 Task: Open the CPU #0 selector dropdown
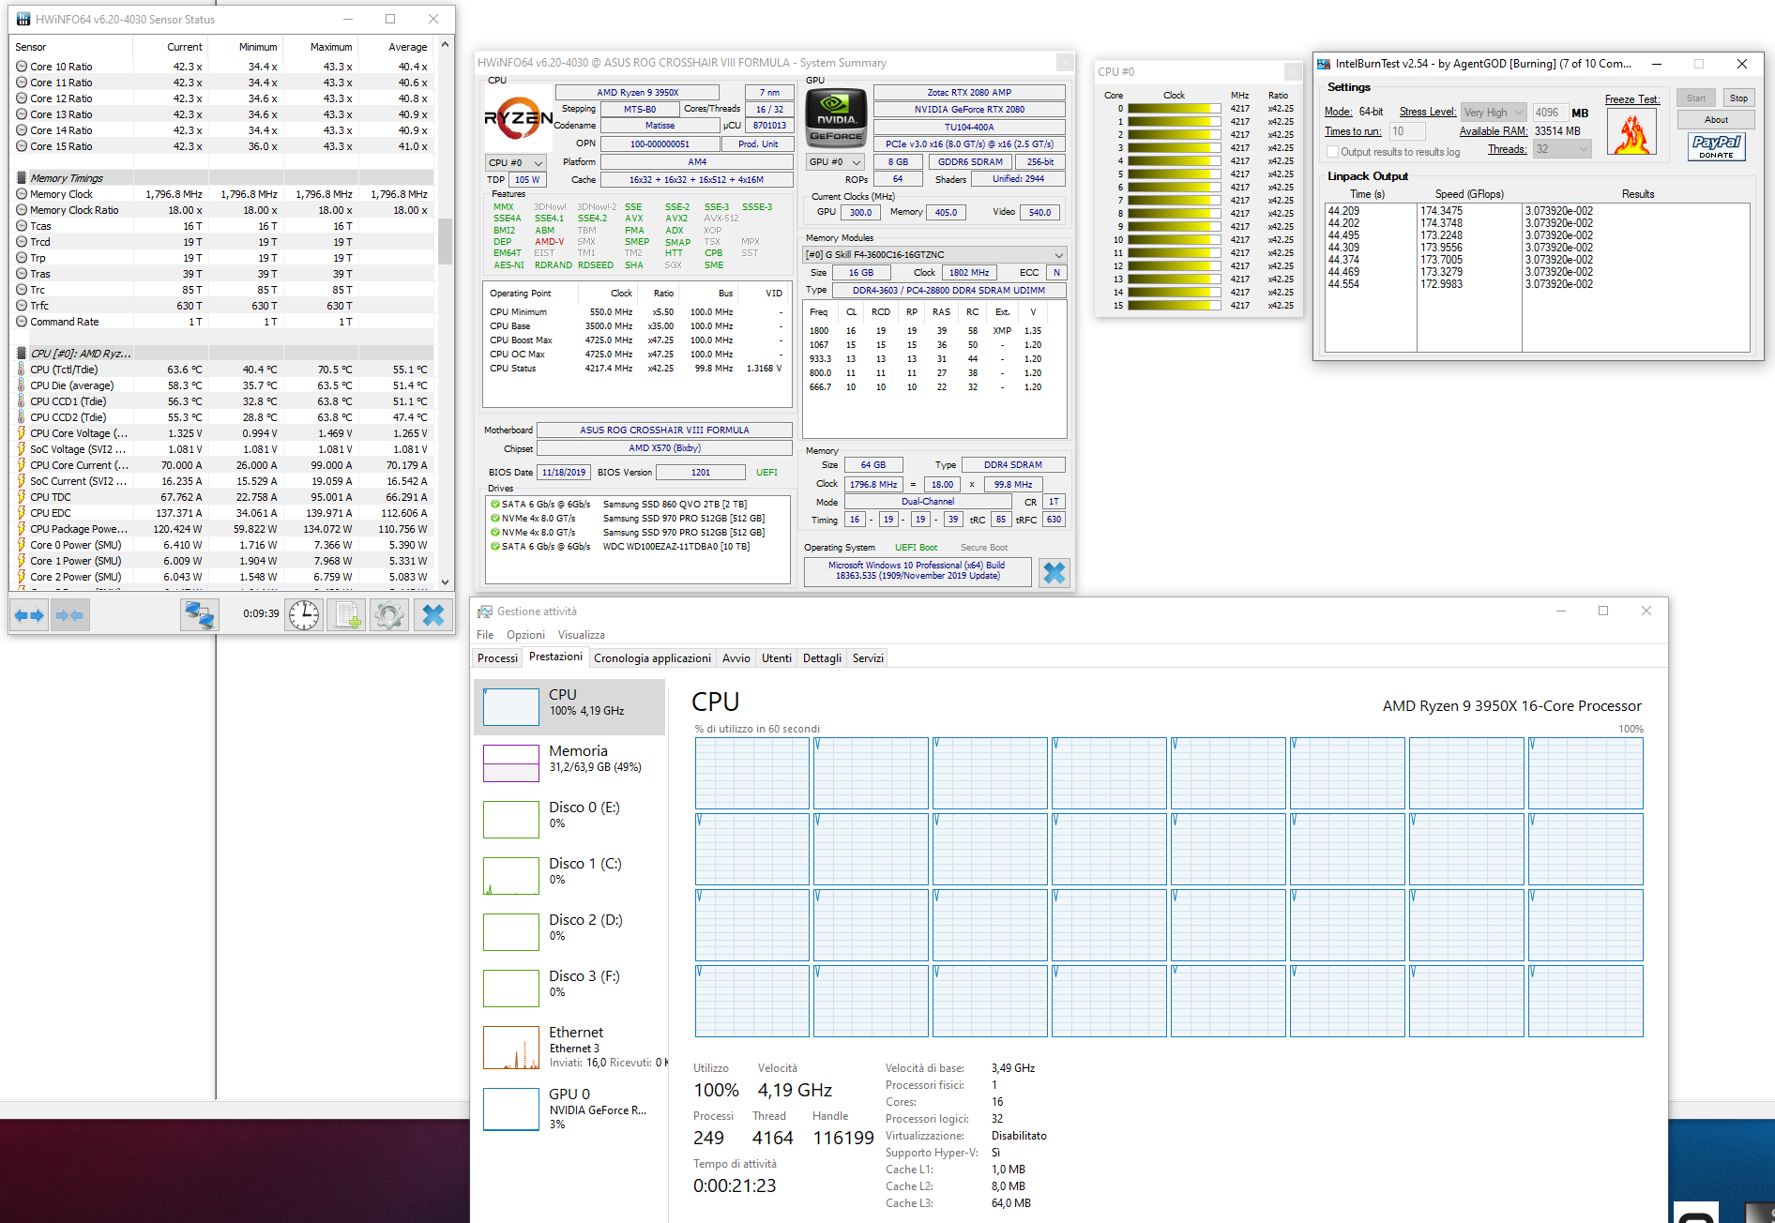[x=516, y=162]
